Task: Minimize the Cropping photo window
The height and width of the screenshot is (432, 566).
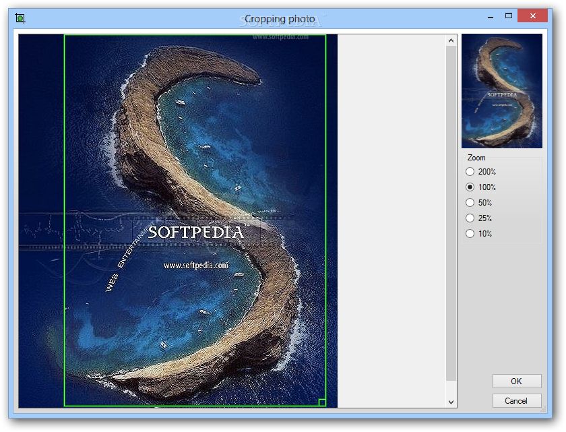Action: click(491, 17)
